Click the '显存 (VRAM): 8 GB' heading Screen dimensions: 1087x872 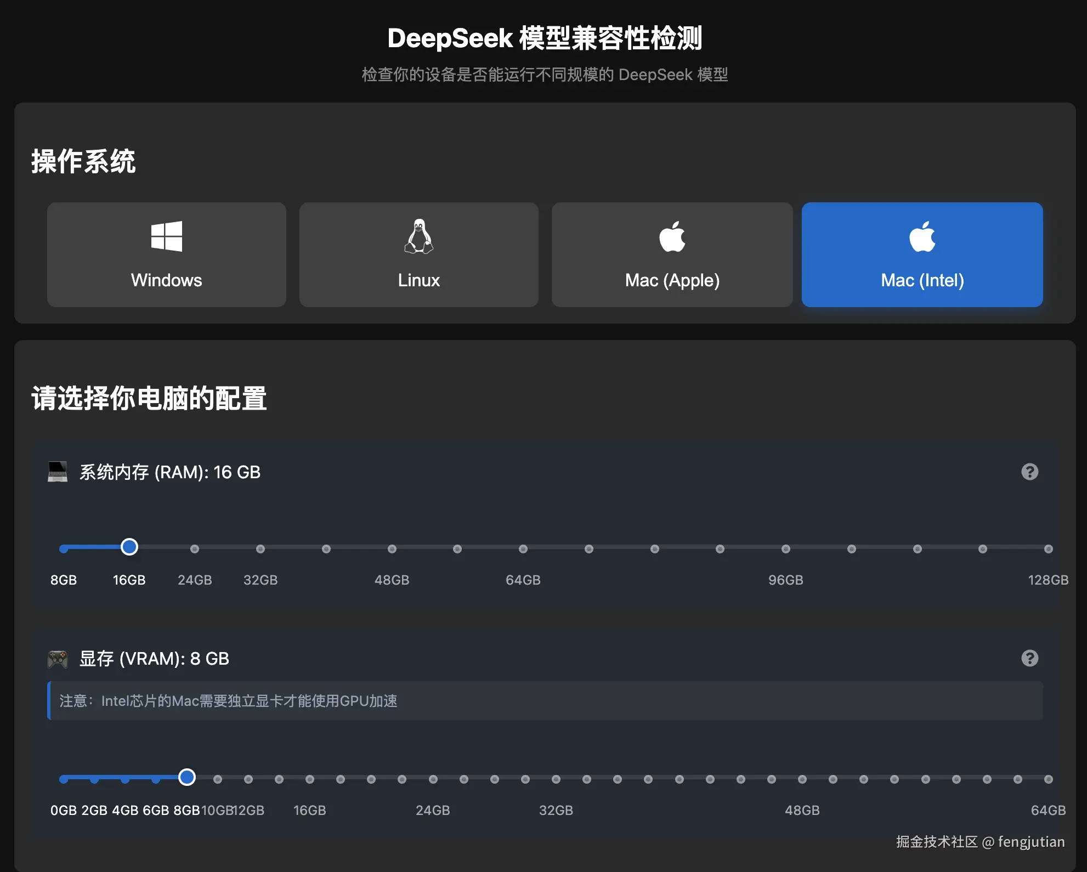click(x=154, y=659)
